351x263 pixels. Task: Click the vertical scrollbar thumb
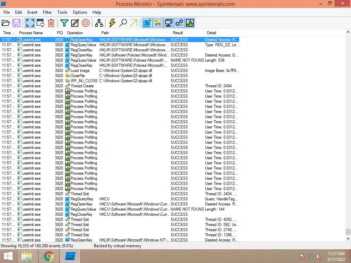[348, 232]
